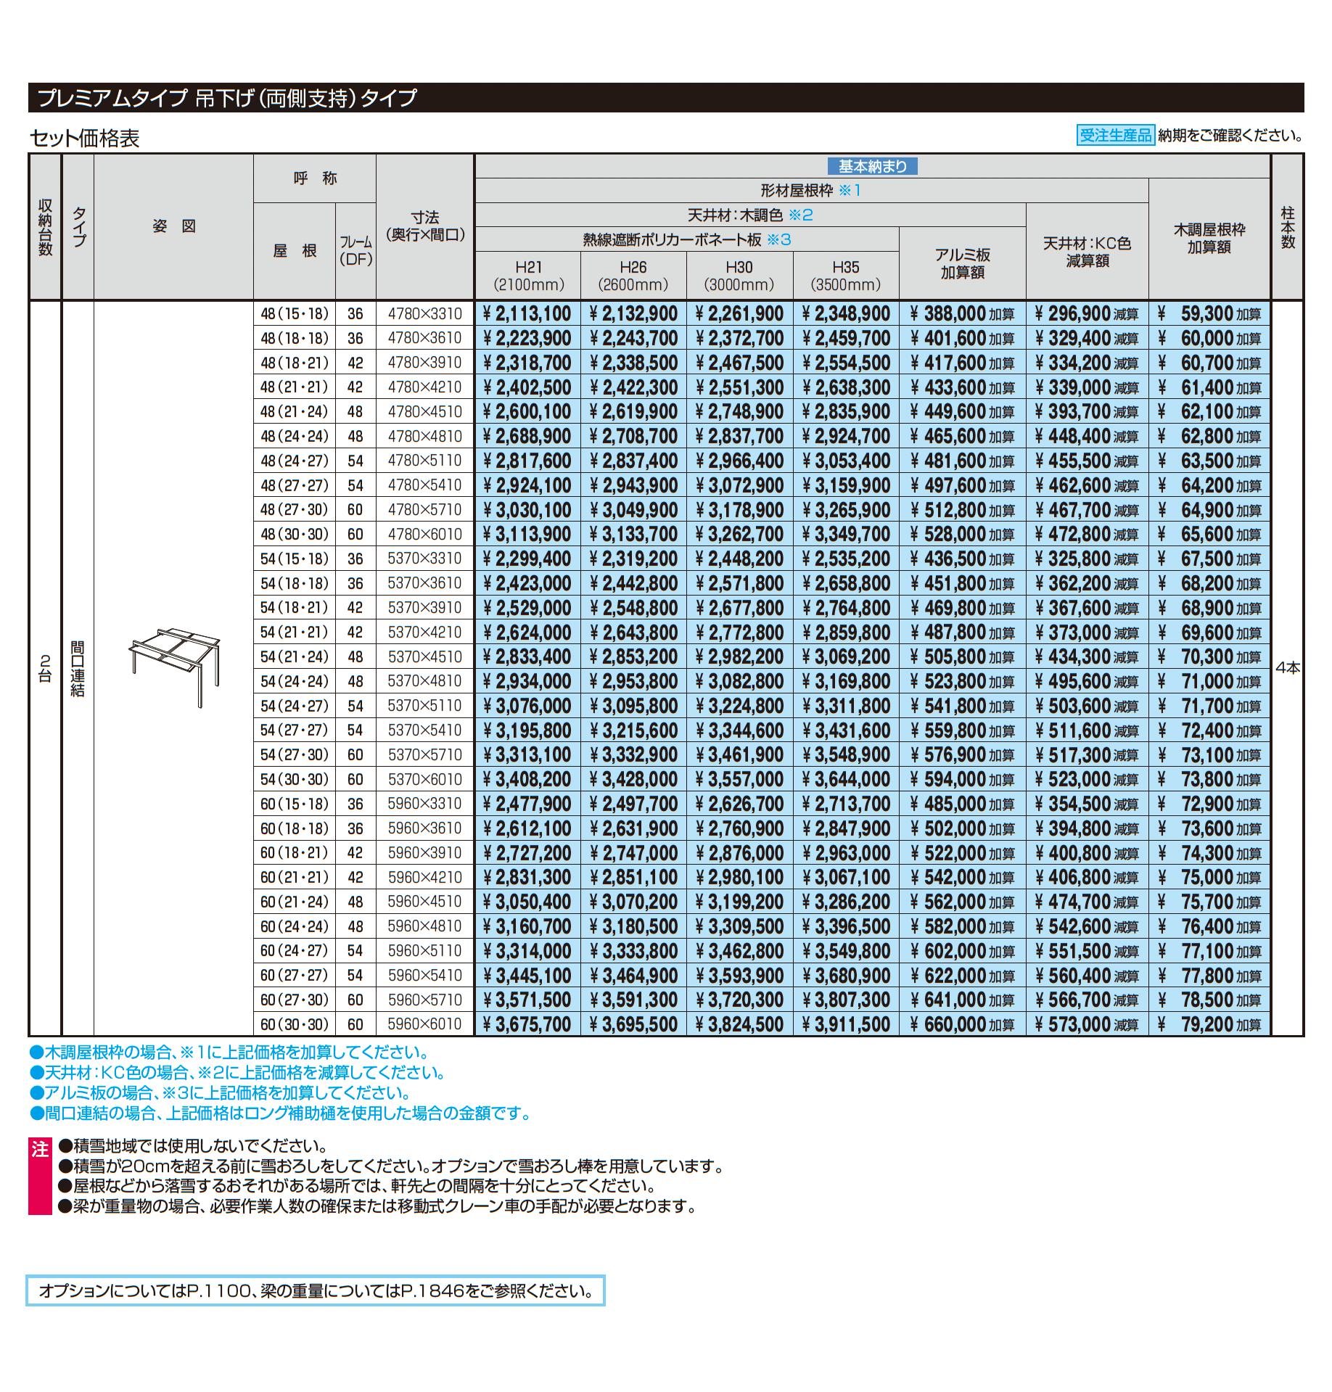
Task: Click the 形材屋根枠 ※1 header
Action: point(811,191)
